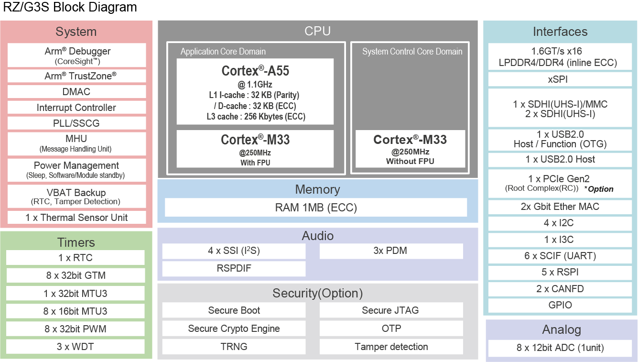Click the DMAC block under System
This screenshot has width=638, height=362.
[76, 92]
